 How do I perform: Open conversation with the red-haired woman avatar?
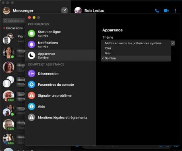point(8,67)
